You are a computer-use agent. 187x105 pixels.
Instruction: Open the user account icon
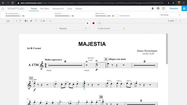(158, 8)
